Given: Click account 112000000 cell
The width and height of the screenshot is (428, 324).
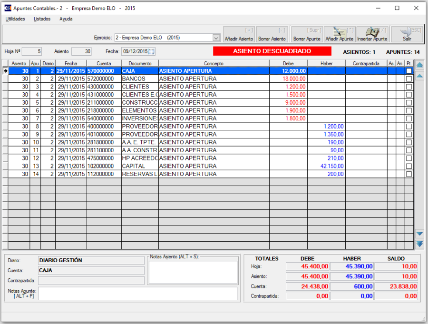Looking at the screenshot, I should tap(104, 174).
